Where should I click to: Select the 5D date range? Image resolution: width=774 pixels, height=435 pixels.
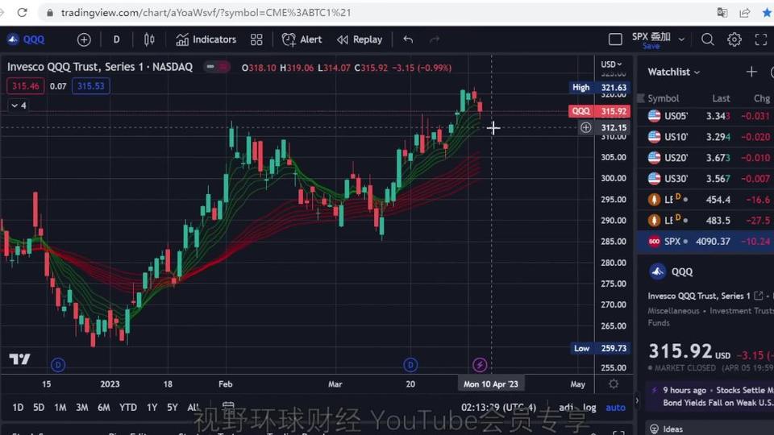click(x=39, y=408)
